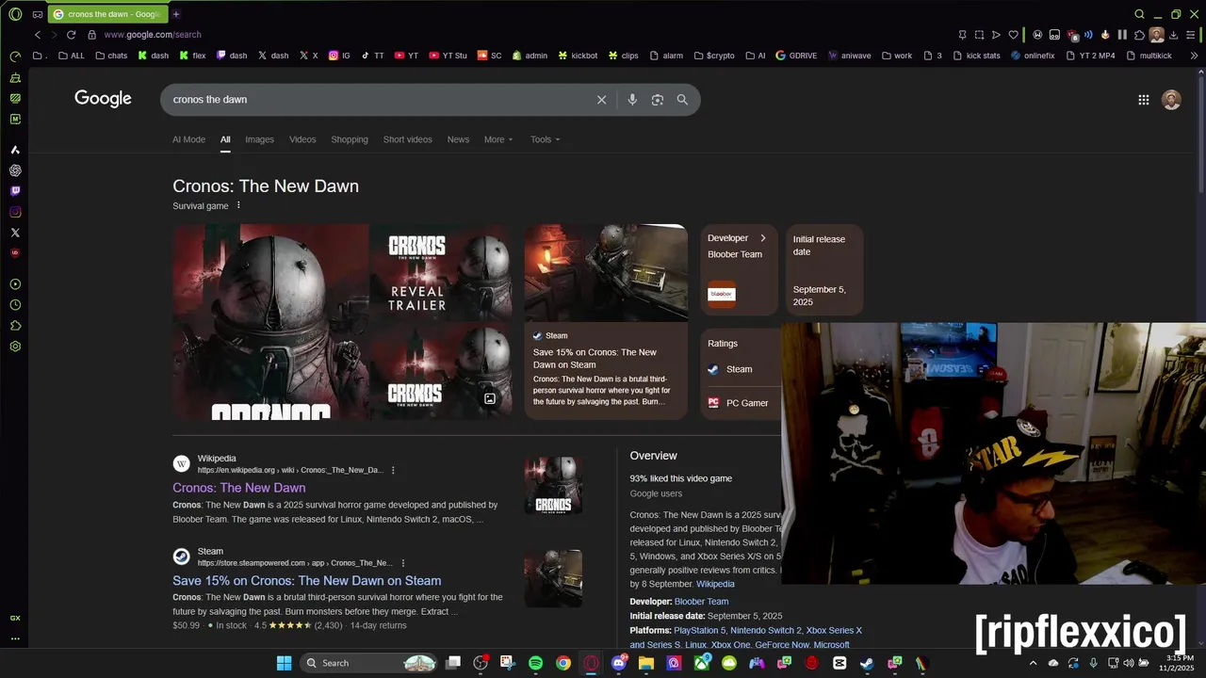Open the aniwave bookmark
The height and width of the screenshot is (678, 1206).
tap(849, 56)
